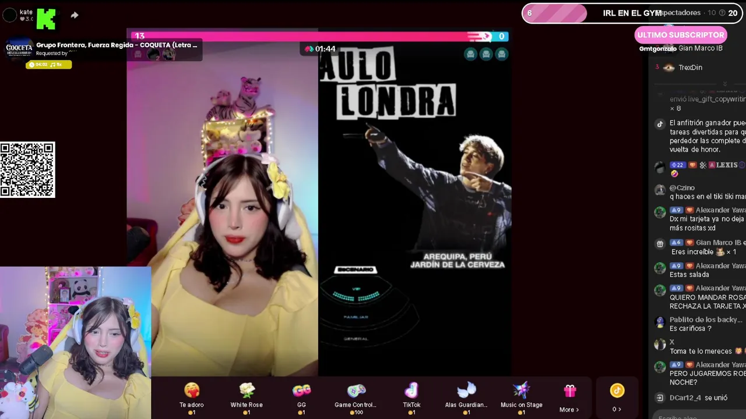Click the Eres increíble gift message
The height and width of the screenshot is (419, 746).
(703, 252)
